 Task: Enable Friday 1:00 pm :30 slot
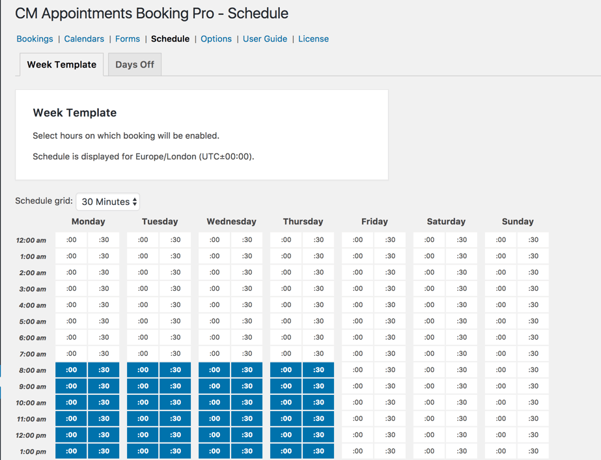(x=390, y=452)
